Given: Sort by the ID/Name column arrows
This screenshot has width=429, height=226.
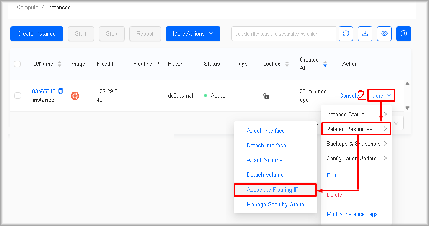Looking at the screenshot, I should [59, 64].
